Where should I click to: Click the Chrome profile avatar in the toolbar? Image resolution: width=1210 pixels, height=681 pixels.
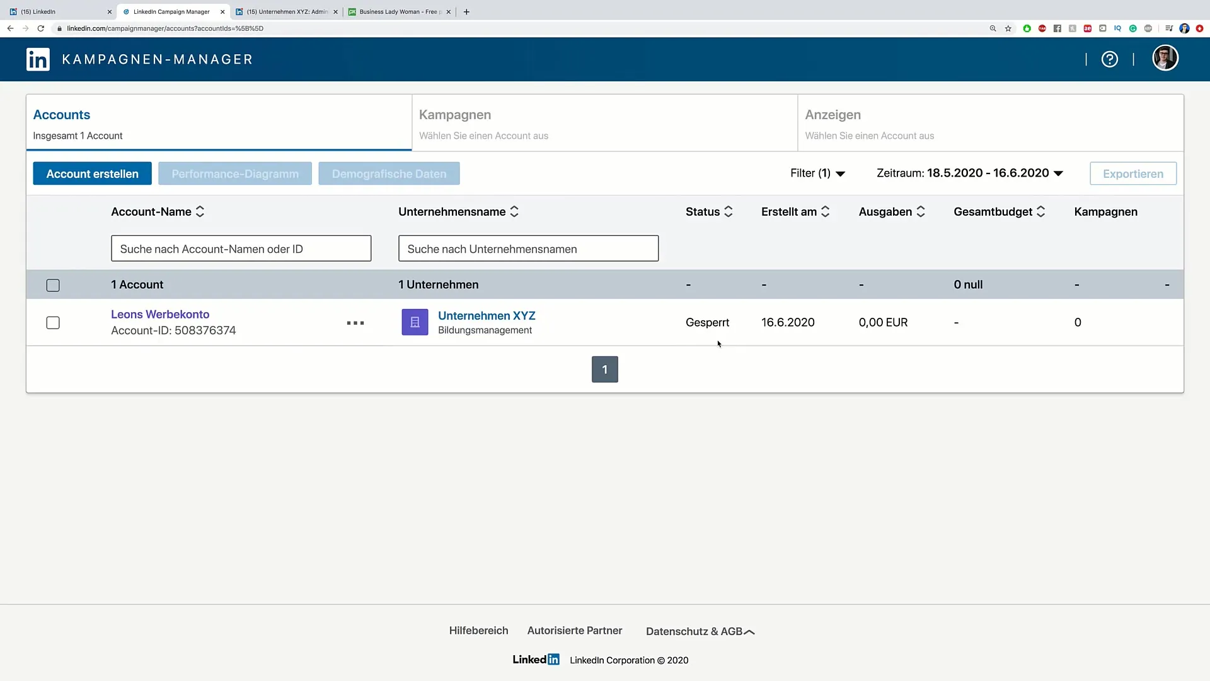tap(1184, 28)
